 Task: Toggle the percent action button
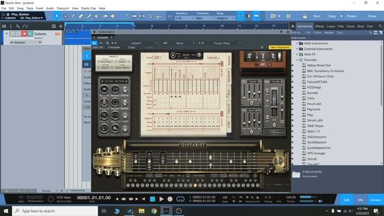coord(104,115)
